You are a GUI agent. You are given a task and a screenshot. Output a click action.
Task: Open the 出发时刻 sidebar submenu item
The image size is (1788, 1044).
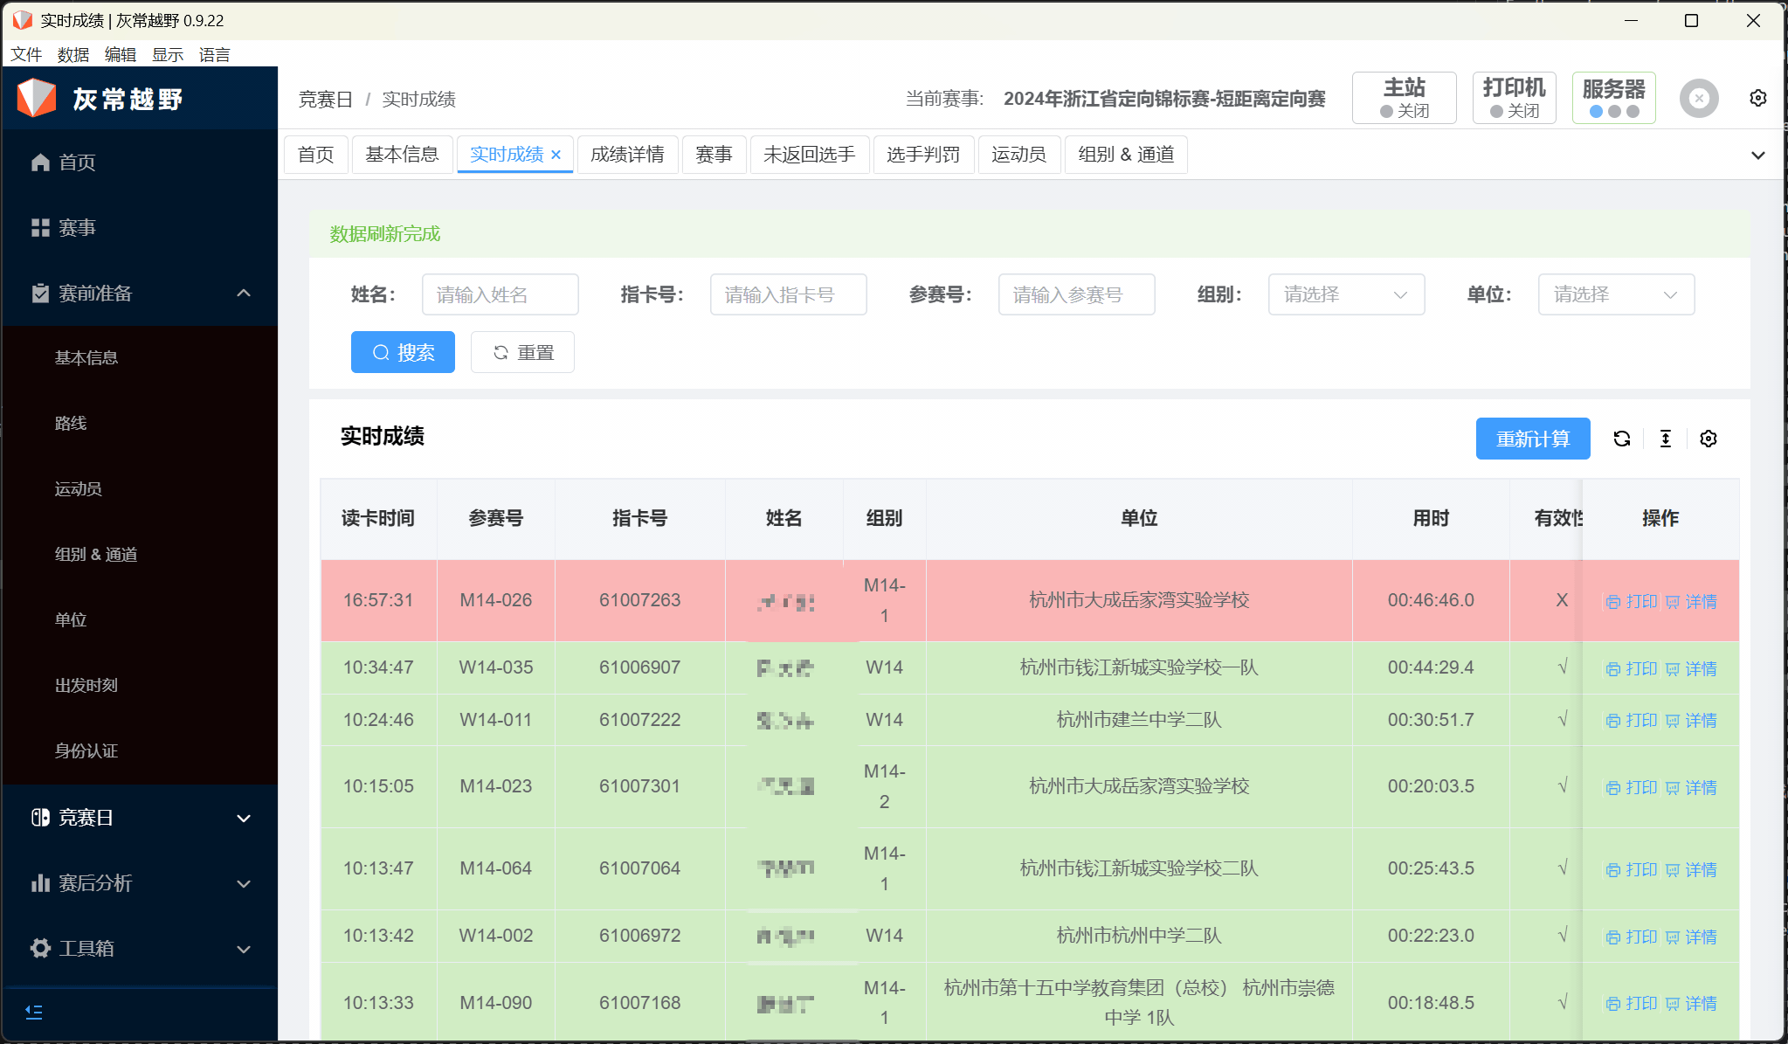point(140,686)
